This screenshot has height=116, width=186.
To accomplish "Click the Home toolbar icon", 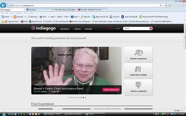I will pyautogui.click(x=3, y=17).
